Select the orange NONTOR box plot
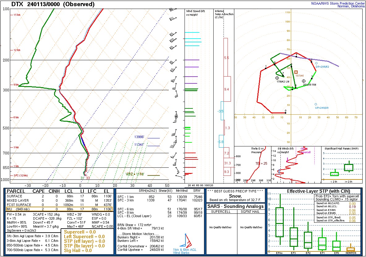Image resolution: width=366 pixels, height=257 pixels. pyautogui.click(x=351, y=249)
